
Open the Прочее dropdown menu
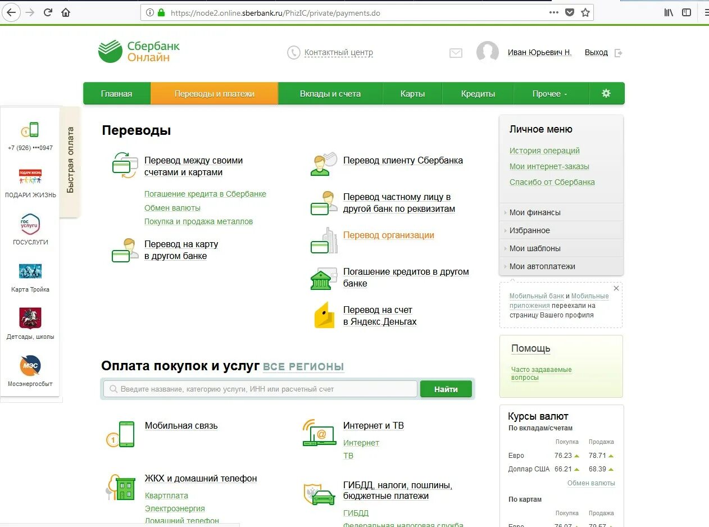pos(550,93)
